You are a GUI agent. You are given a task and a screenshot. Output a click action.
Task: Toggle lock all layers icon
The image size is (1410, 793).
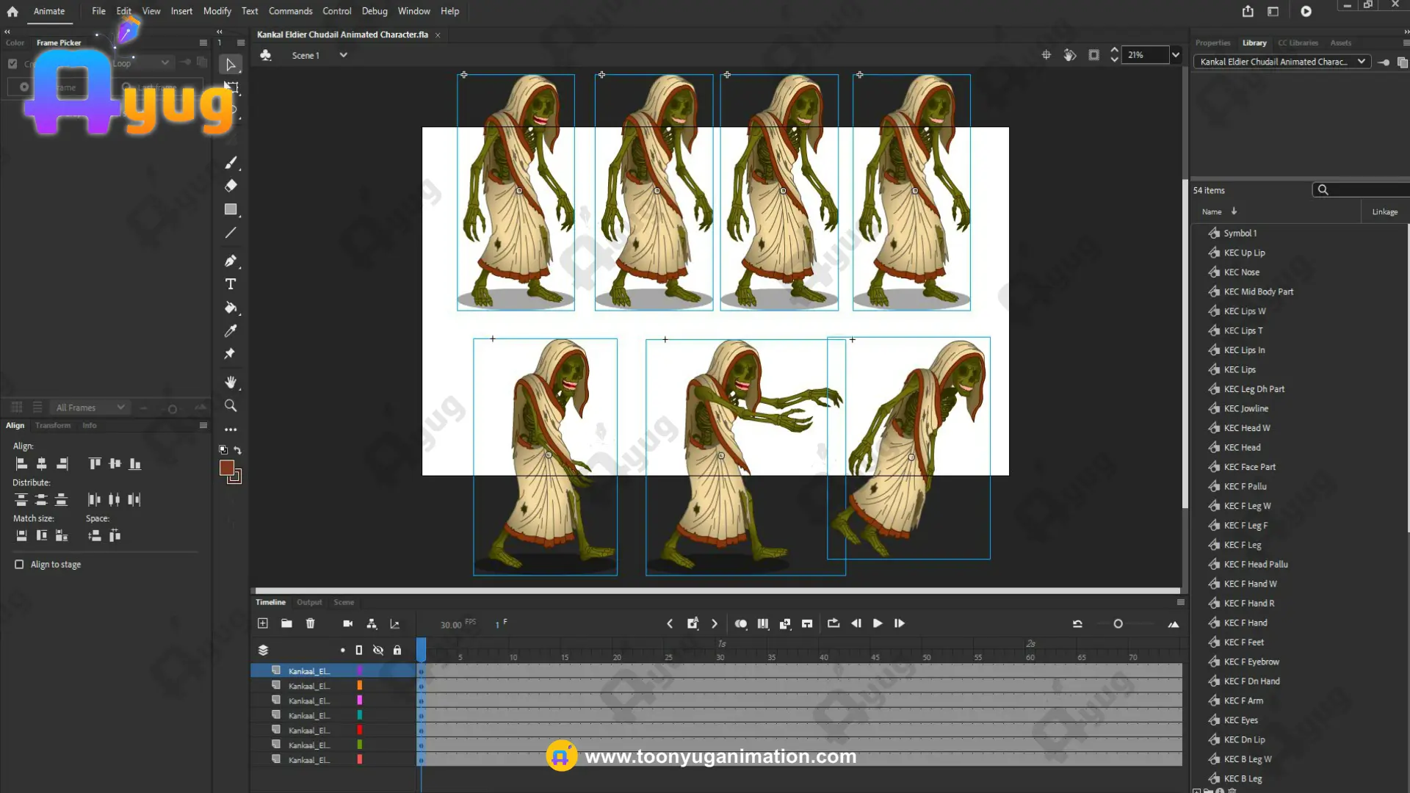point(397,650)
